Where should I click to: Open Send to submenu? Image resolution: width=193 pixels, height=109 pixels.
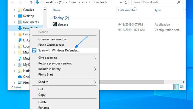pyautogui.click(x=64, y=82)
